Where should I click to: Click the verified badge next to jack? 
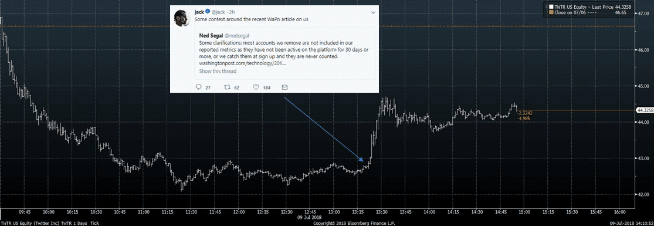(x=207, y=11)
